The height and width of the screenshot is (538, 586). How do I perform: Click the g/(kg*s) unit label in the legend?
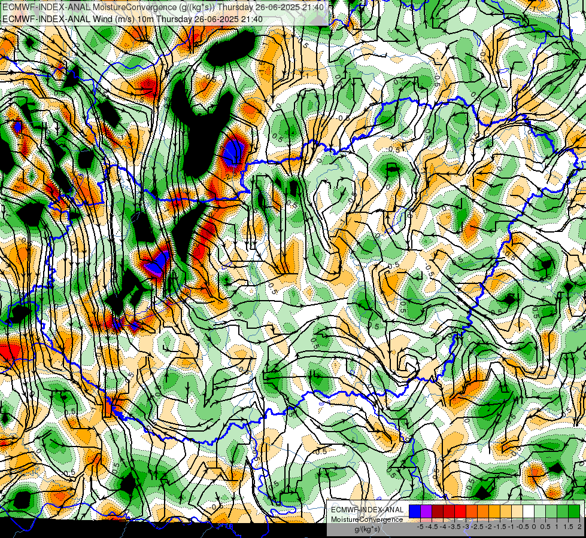pyautogui.click(x=368, y=529)
